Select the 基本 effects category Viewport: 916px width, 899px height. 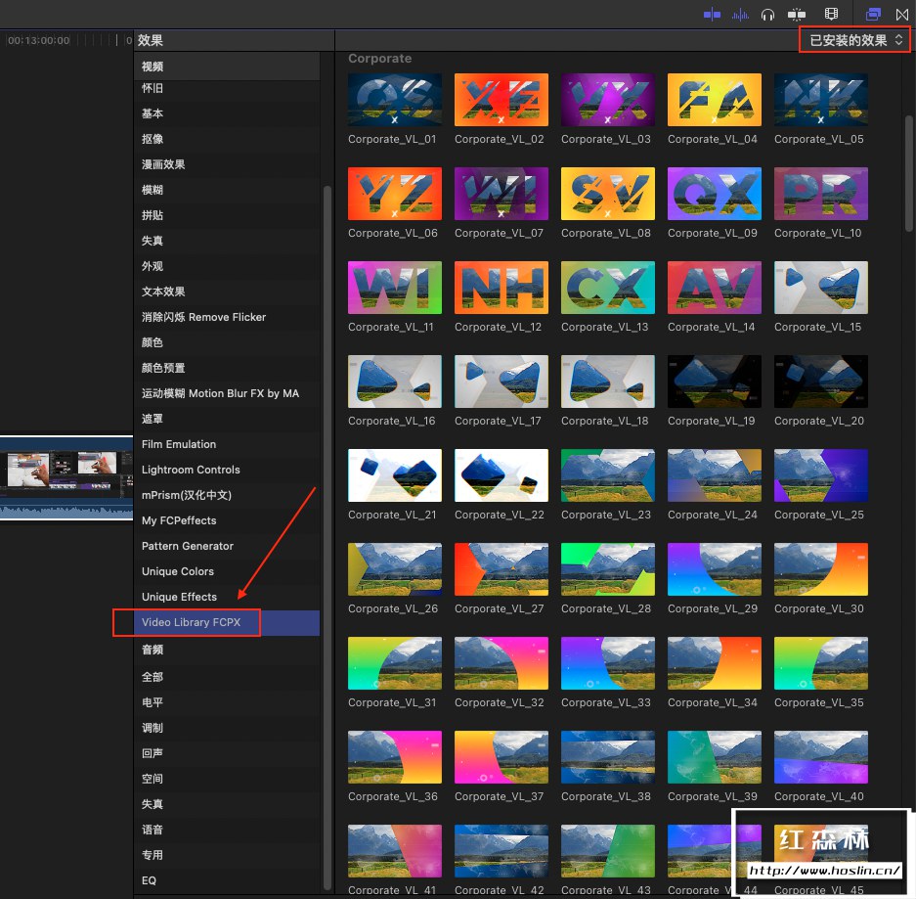(x=227, y=113)
